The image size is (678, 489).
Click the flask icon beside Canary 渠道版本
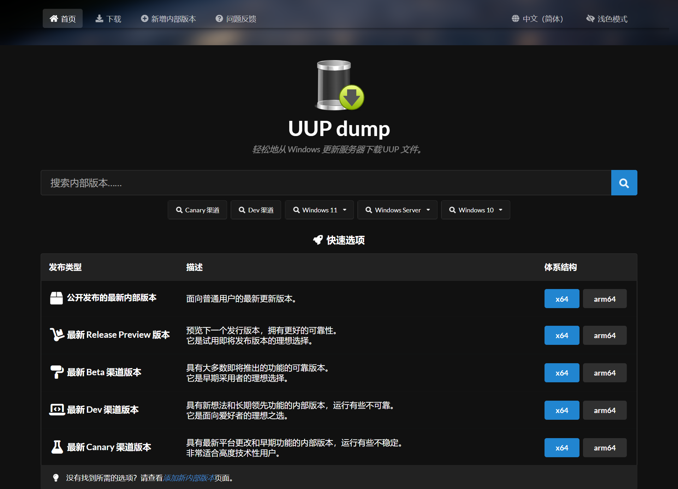tap(57, 447)
